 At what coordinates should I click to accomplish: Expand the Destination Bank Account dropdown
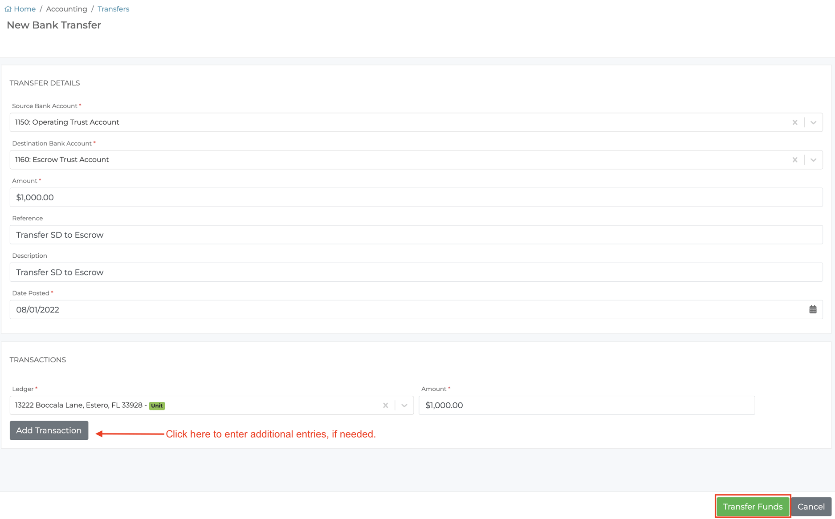pos(813,160)
